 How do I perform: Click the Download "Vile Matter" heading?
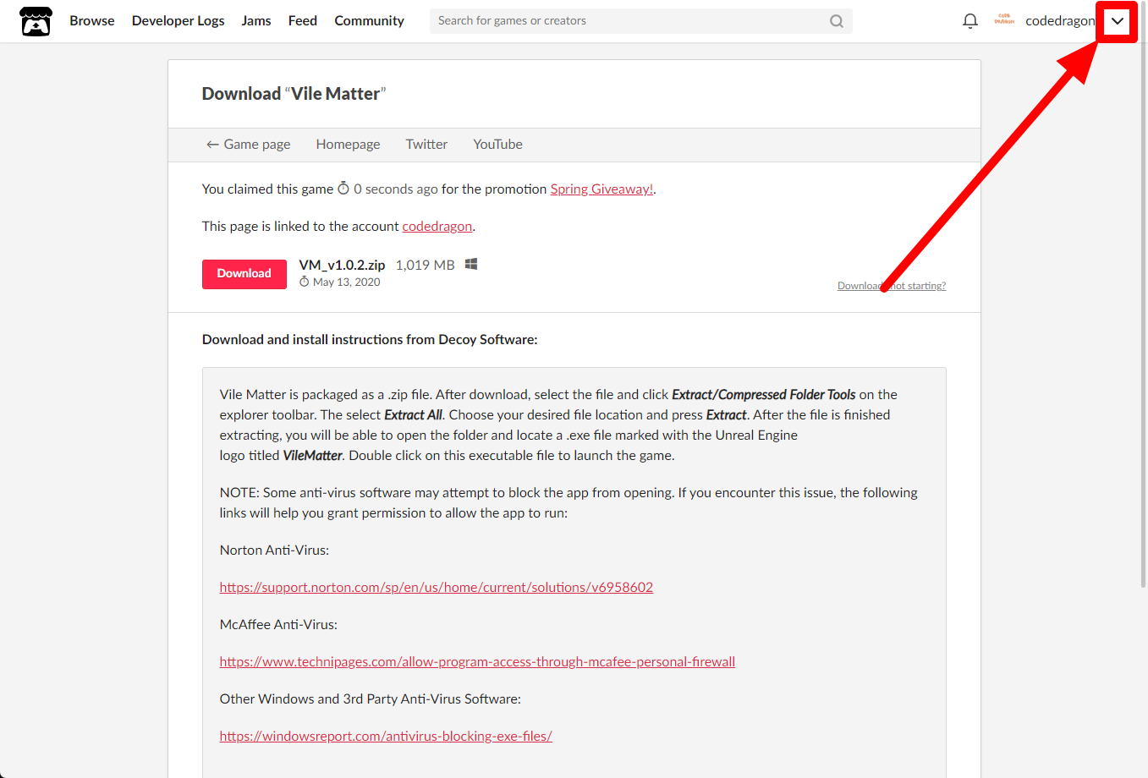tap(294, 94)
